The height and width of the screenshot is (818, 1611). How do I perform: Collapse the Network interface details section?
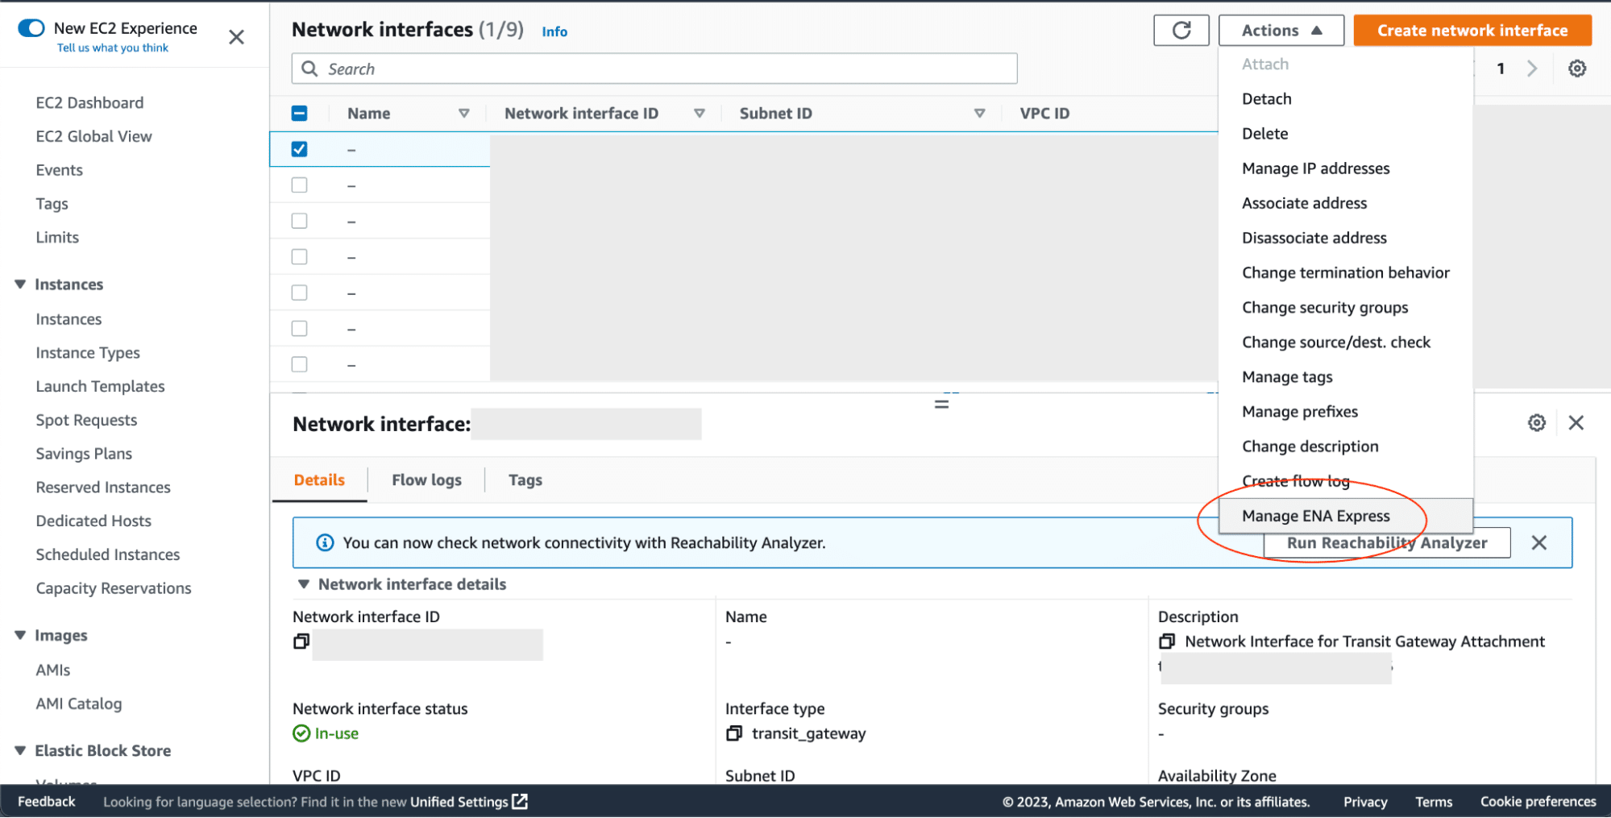coord(304,583)
